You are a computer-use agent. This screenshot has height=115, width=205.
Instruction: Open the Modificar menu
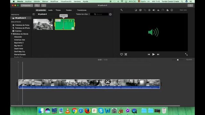coord(54,1)
